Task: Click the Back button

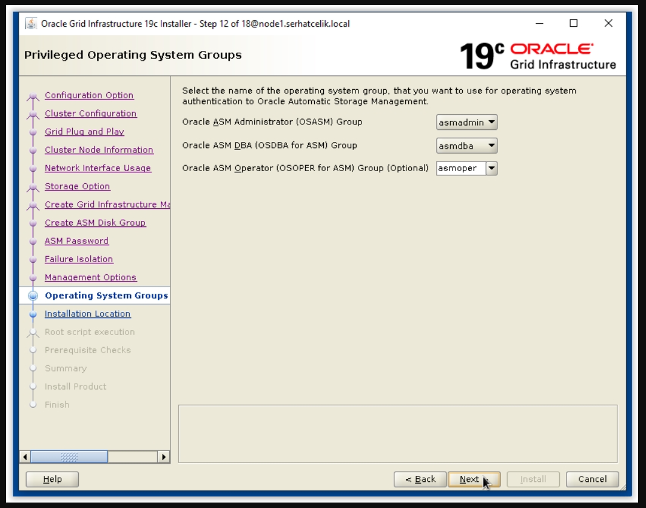Action: click(x=420, y=479)
